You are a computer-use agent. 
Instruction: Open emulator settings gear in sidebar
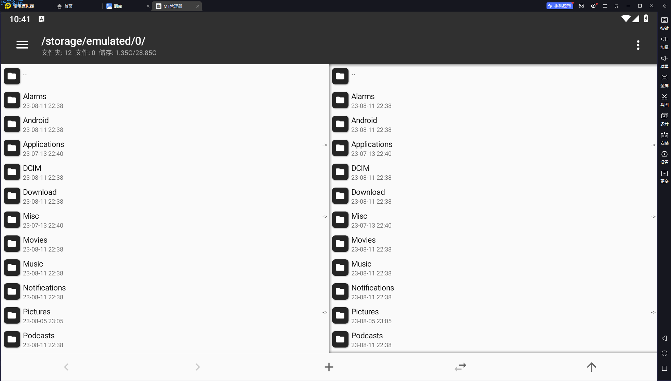(664, 157)
